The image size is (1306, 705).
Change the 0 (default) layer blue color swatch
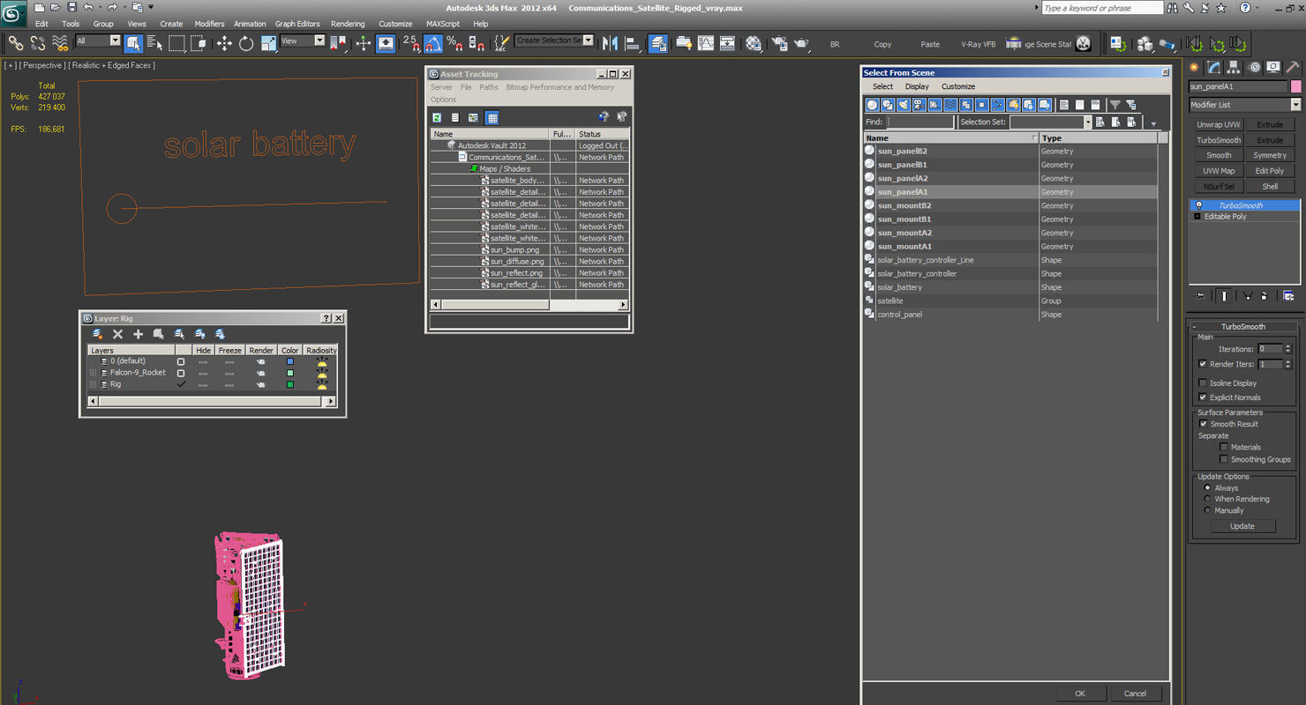coord(289,361)
